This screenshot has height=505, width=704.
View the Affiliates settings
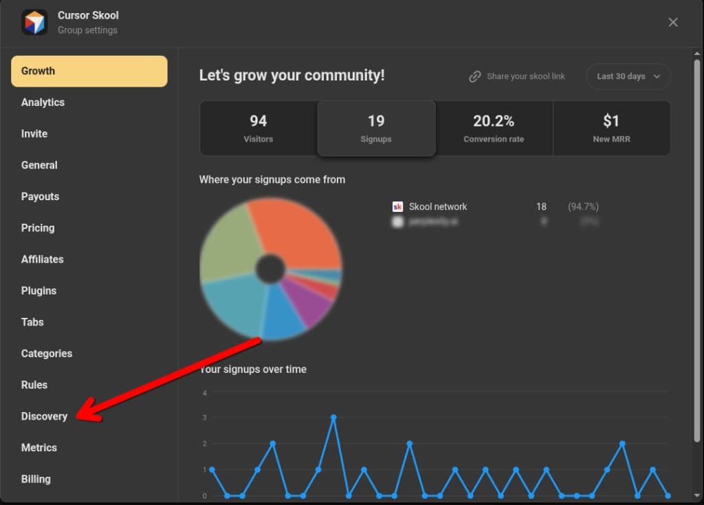point(42,259)
